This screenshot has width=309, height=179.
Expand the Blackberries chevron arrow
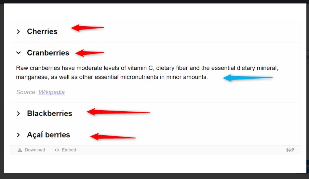[18, 113]
